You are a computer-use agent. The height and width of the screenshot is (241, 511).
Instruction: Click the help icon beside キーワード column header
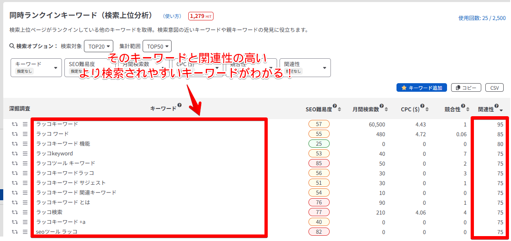tap(179, 106)
